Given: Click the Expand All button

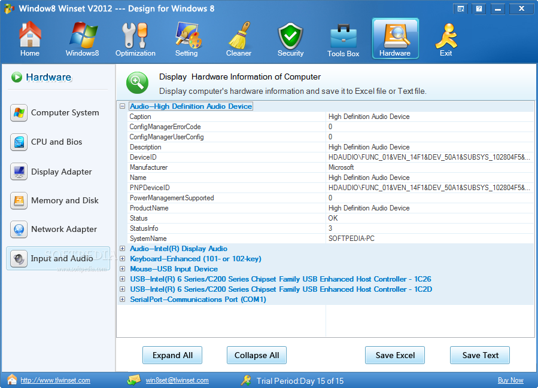Looking at the screenshot, I should click(x=172, y=355).
